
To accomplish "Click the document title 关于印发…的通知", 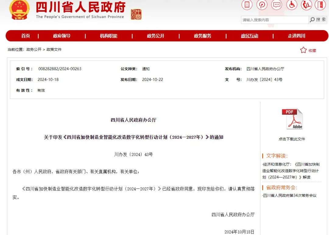I will pyautogui.click(x=133, y=137).
